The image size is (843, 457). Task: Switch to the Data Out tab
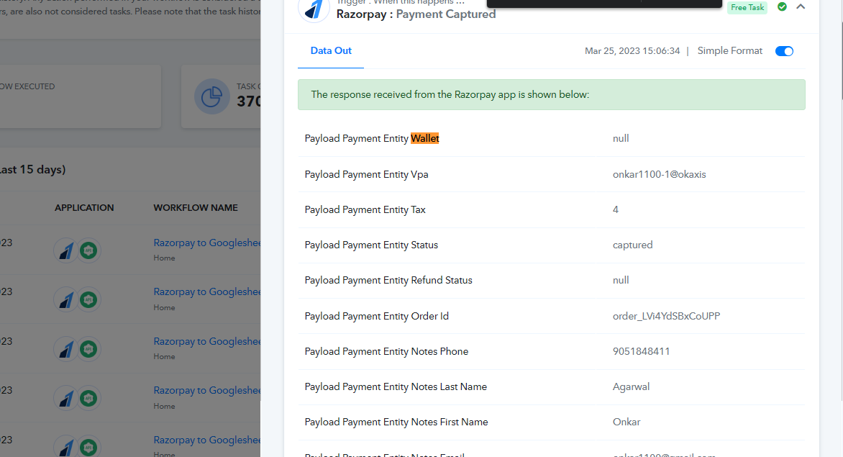pos(331,50)
